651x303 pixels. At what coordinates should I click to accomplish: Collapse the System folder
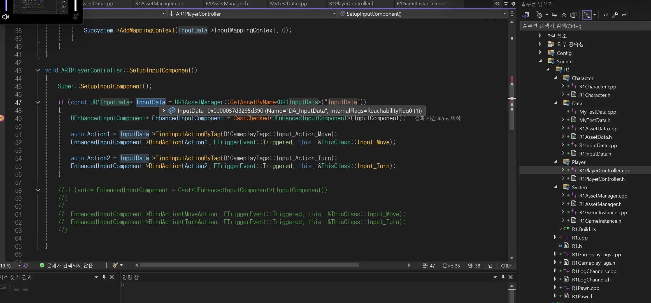555,187
